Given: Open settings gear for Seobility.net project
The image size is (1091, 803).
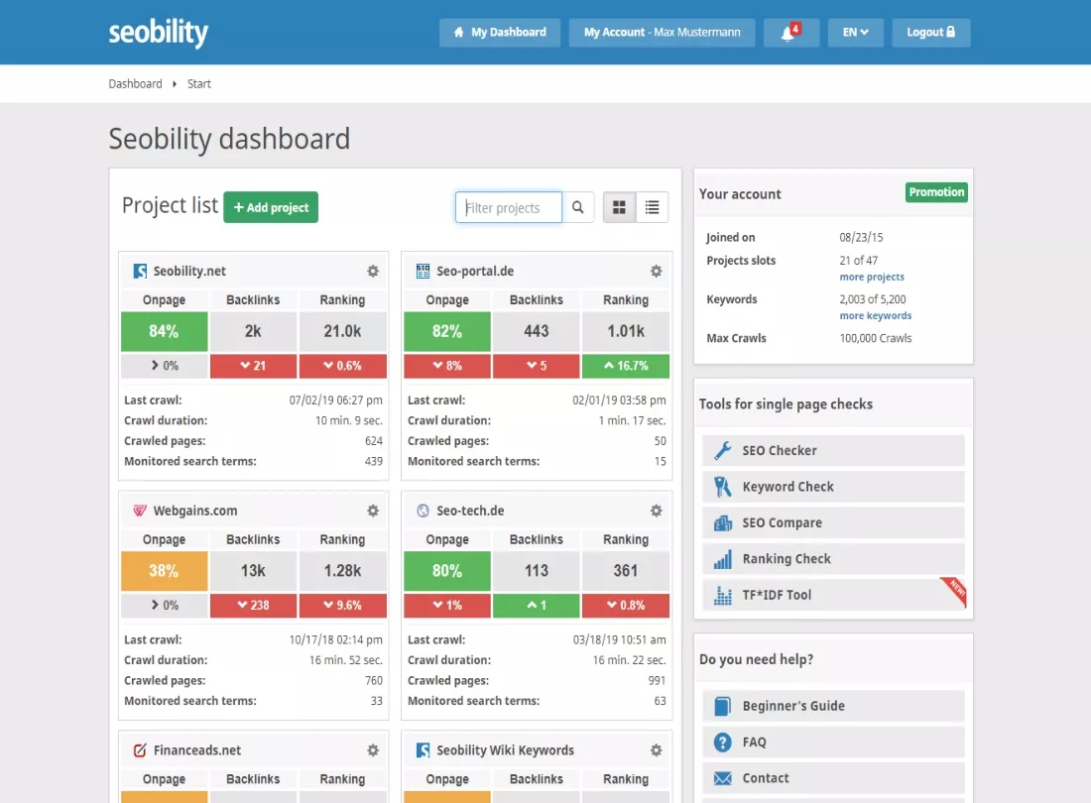Looking at the screenshot, I should point(373,271).
